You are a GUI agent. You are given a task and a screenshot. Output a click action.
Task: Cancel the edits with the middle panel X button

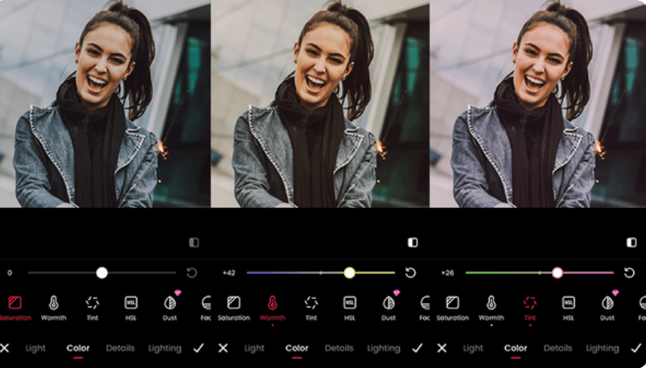[x=223, y=348]
